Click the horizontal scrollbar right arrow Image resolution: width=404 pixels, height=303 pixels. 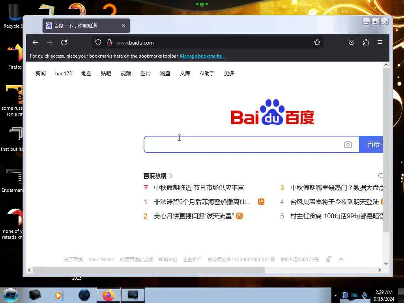coord(380,270)
